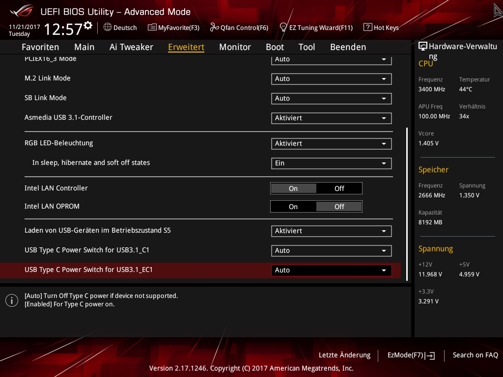Viewport: 503px width, 377px height.
Task: Open the Monitor tab
Action: coord(235,47)
